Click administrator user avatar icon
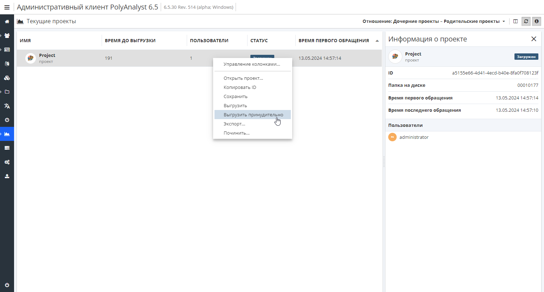 [392, 137]
